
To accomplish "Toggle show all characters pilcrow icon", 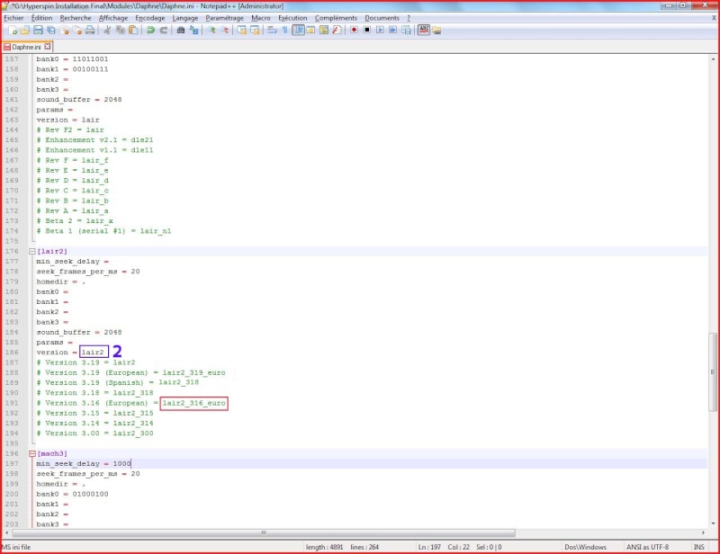I will click(284, 31).
